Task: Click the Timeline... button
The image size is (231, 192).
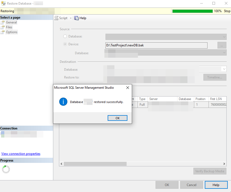Action: [215, 77]
